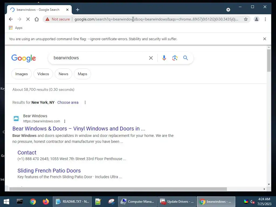Switch to README.TXT Notepad window

[72, 202]
